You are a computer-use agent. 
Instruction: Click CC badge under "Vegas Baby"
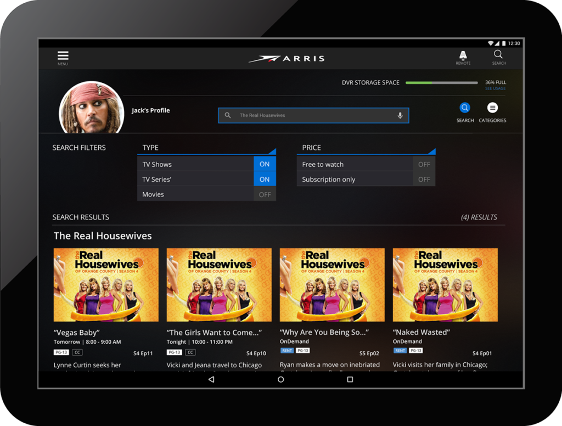77,352
